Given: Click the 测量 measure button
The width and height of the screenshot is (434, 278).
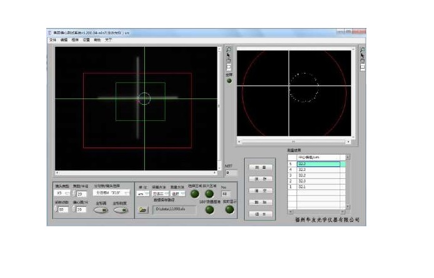Looking at the screenshot, I should (x=260, y=167).
